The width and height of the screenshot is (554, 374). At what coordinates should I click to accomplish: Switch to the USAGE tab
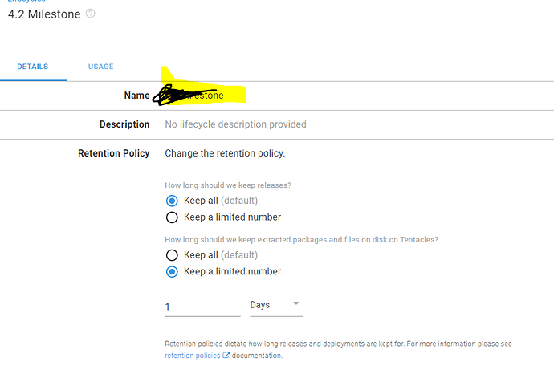tap(100, 67)
